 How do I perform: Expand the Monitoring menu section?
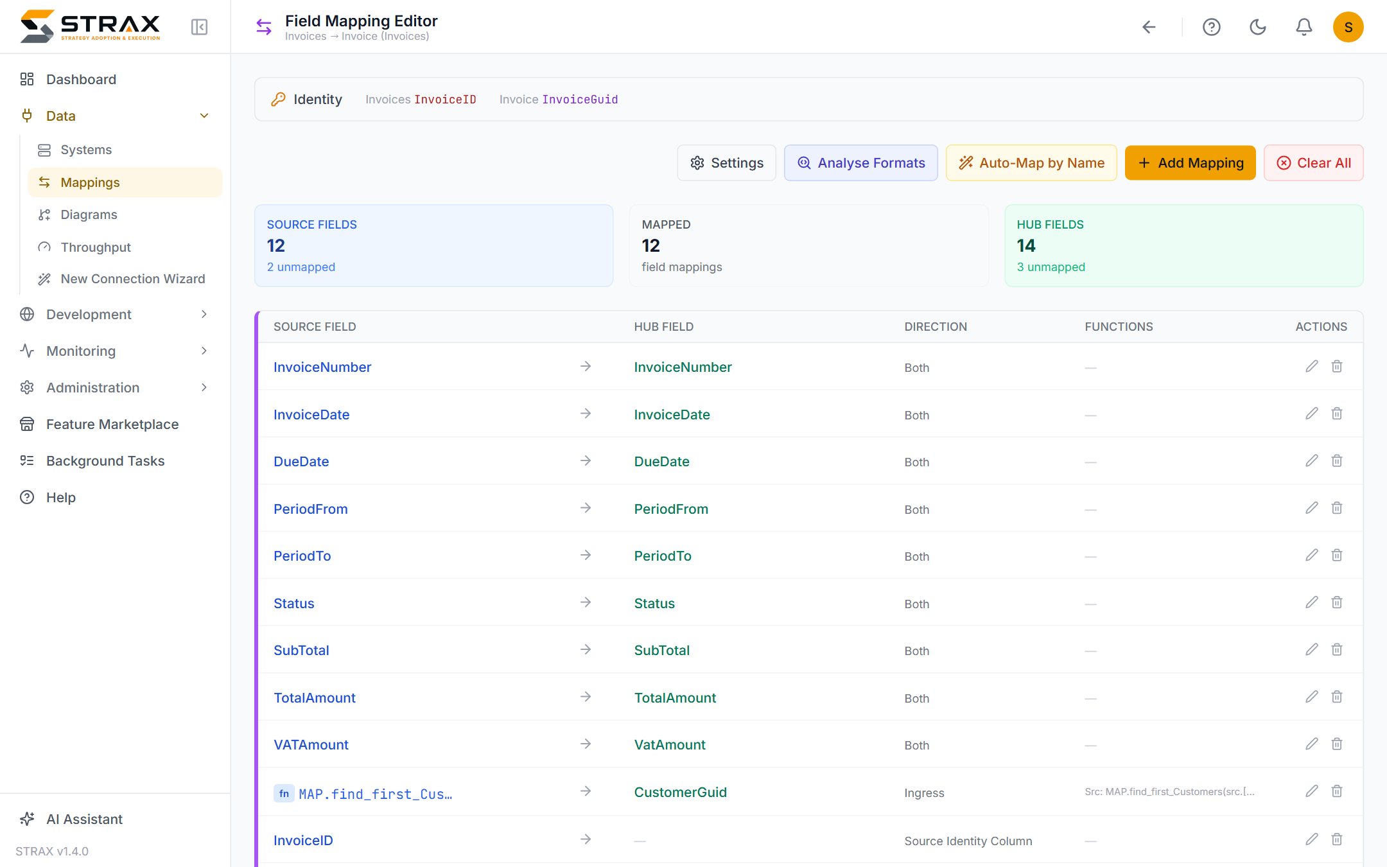[x=116, y=351]
